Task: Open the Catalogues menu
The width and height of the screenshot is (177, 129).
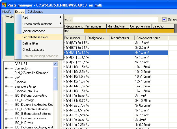Action: coord(35,12)
